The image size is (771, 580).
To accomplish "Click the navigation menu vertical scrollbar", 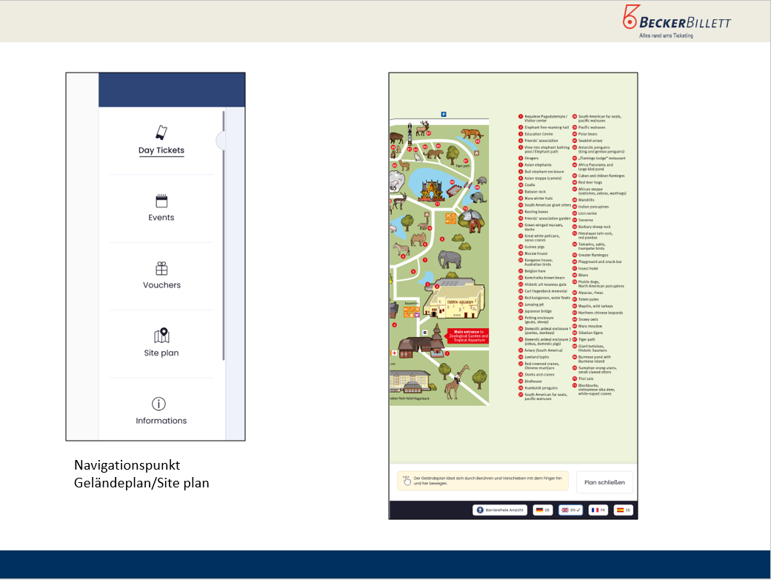I will tap(224, 237).
